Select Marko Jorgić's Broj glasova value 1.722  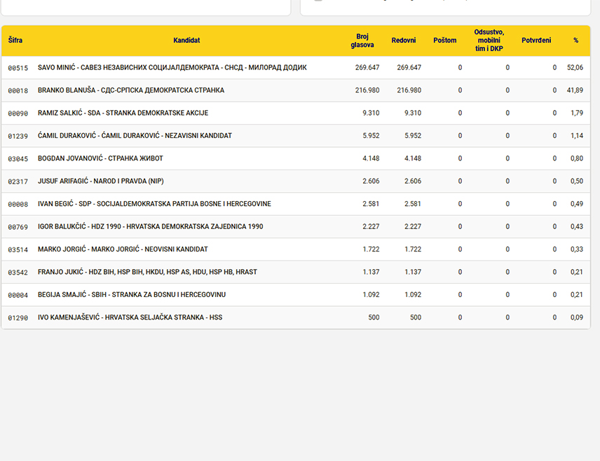(x=371, y=249)
